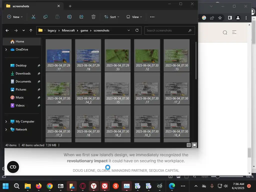The width and height of the screenshot is (256, 192).
Task: Go forward with the right arrow button
Action: click(16, 30)
